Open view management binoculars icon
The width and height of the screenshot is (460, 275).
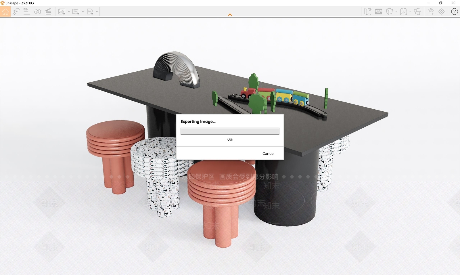[x=38, y=12]
